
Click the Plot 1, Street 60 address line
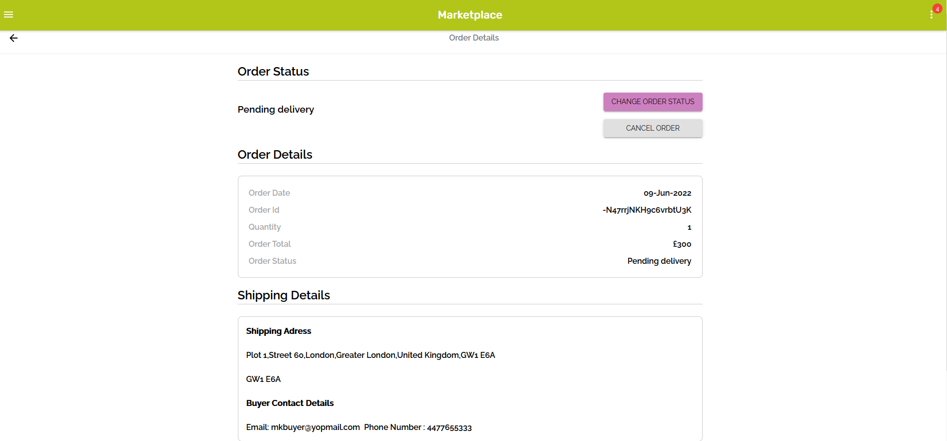coord(370,355)
